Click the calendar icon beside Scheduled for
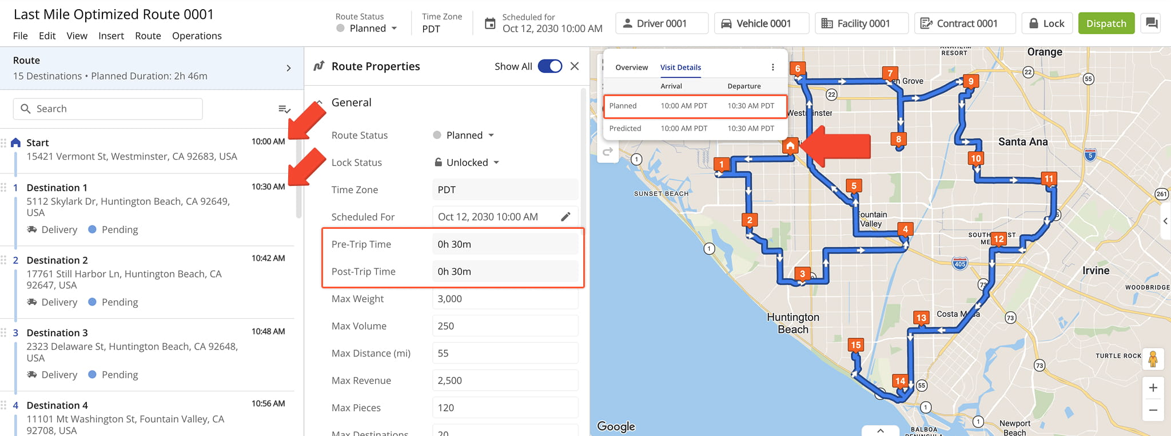Image resolution: width=1171 pixels, height=436 pixels. [x=490, y=23]
